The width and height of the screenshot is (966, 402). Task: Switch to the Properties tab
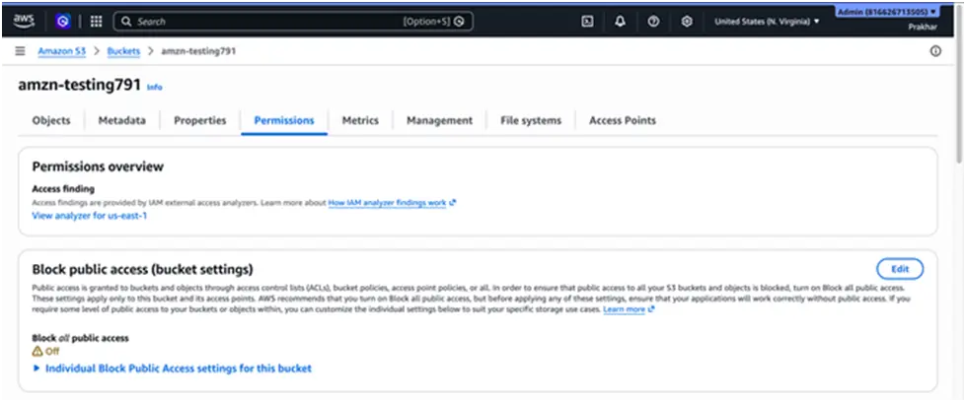coord(199,120)
